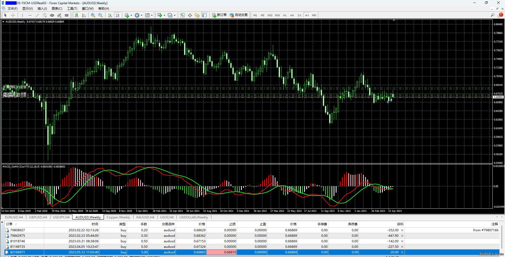Show the Market Watch window

tap(182, 15)
